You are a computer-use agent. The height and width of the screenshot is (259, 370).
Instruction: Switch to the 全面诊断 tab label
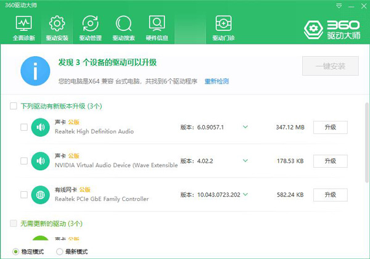(x=24, y=38)
